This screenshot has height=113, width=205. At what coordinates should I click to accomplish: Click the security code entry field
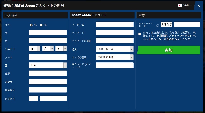pos(187,24)
